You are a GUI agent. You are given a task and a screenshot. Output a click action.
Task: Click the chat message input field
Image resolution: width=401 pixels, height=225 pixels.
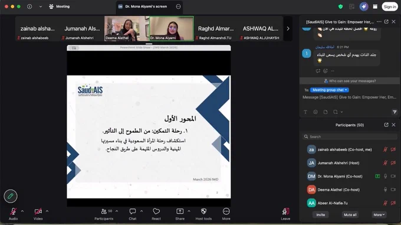[349, 97]
